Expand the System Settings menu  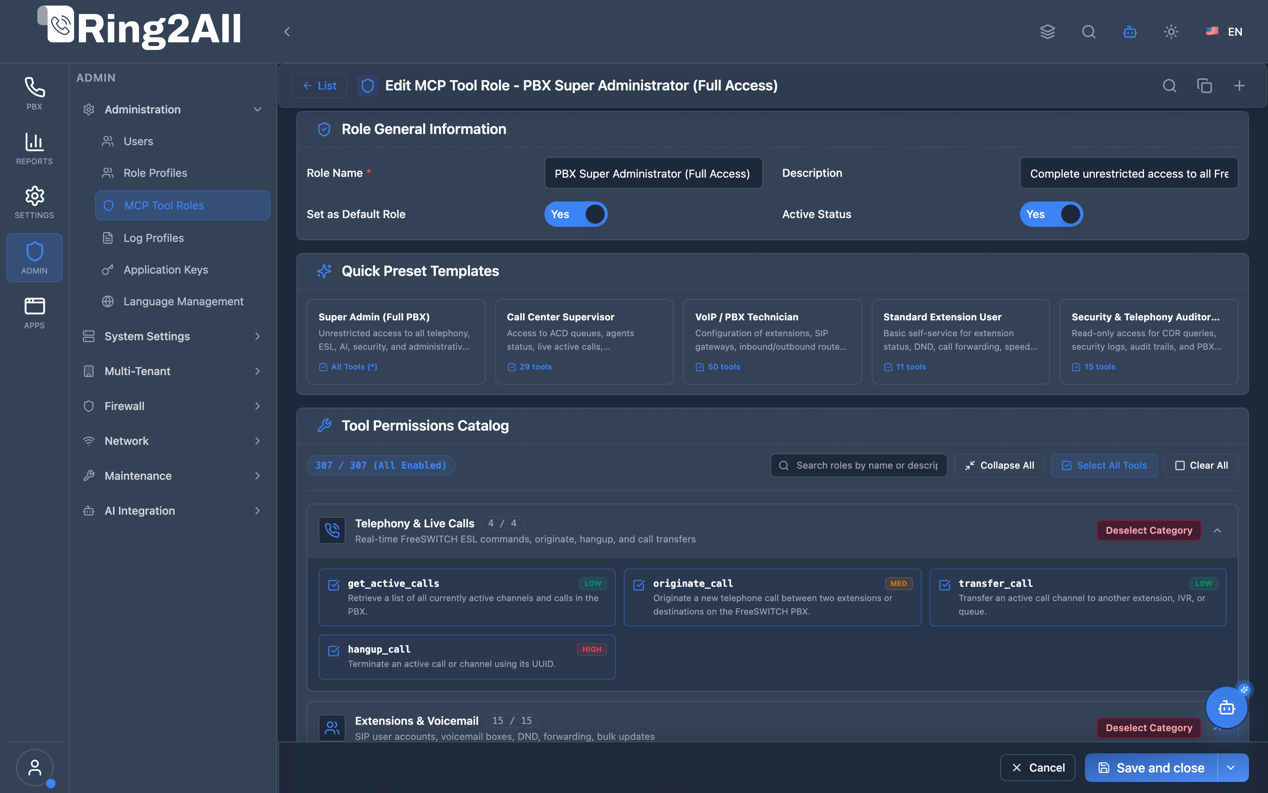pos(172,336)
